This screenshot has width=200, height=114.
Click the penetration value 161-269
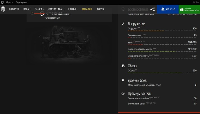pos(192,49)
